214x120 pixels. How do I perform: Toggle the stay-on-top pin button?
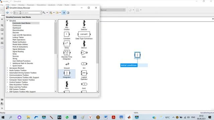[x=64, y=13]
